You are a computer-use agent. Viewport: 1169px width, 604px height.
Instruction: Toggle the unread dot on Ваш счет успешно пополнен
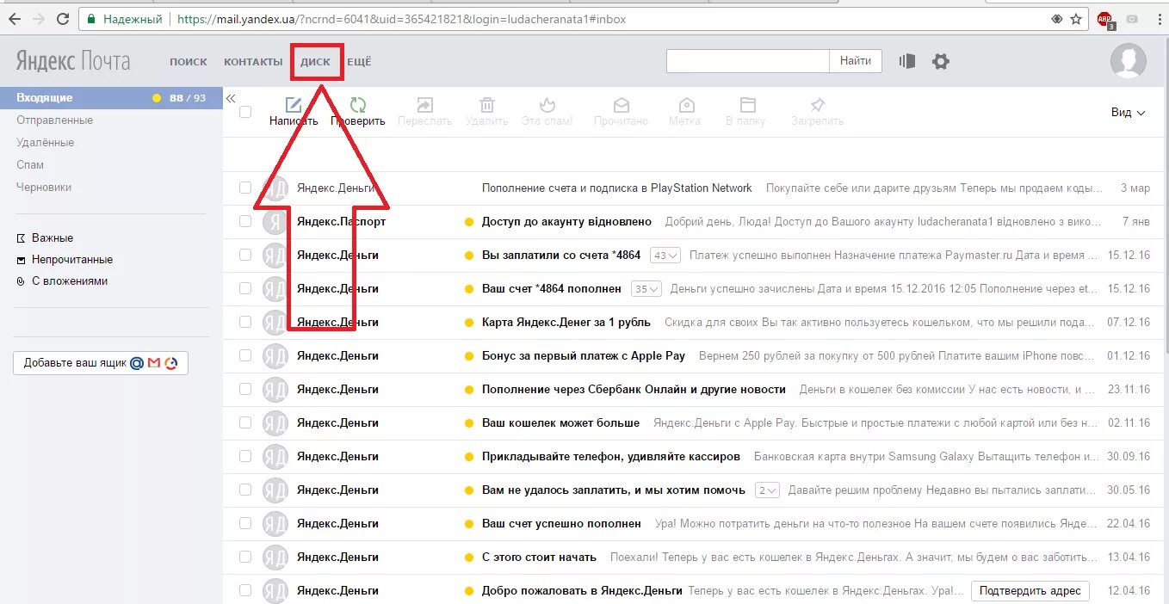click(469, 523)
